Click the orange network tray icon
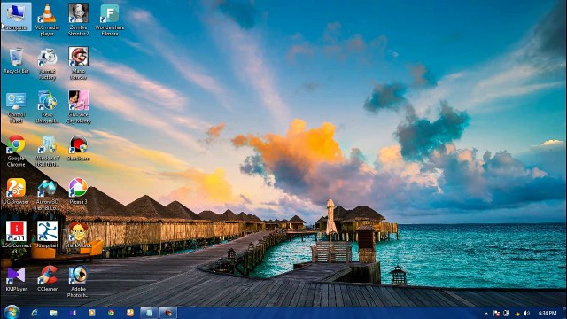This screenshot has width=567, height=319. [517, 313]
